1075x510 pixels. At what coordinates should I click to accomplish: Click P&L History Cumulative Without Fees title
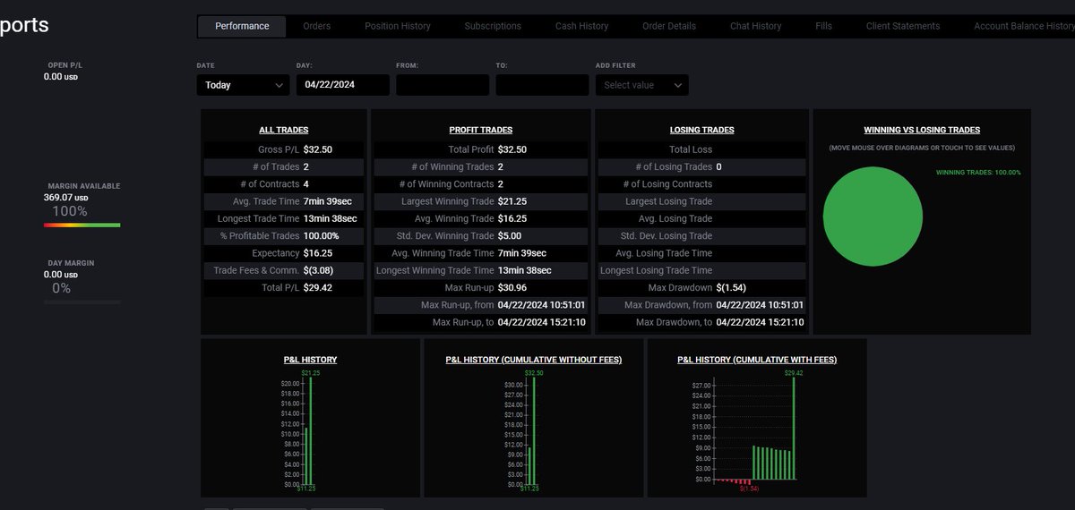pyautogui.click(x=534, y=360)
